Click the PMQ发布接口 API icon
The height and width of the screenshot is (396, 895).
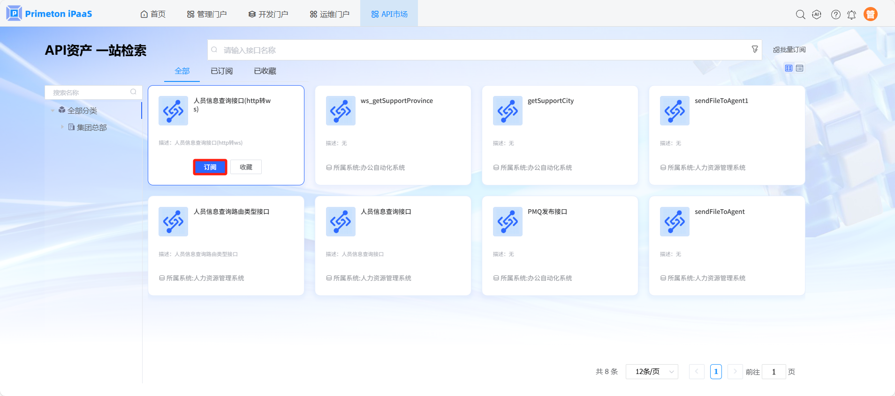[x=507, y=221]
